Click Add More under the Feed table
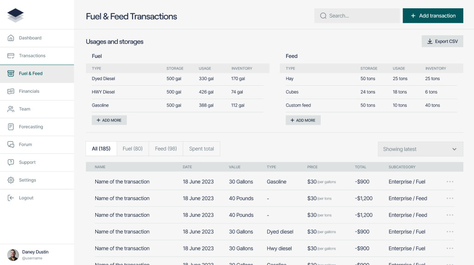This screenshot has height=265, width=474. click(x=303, y=120)
